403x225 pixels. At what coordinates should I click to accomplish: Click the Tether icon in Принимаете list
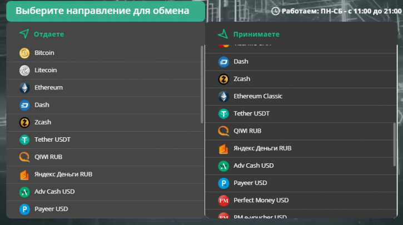click(x=223, y=114)
